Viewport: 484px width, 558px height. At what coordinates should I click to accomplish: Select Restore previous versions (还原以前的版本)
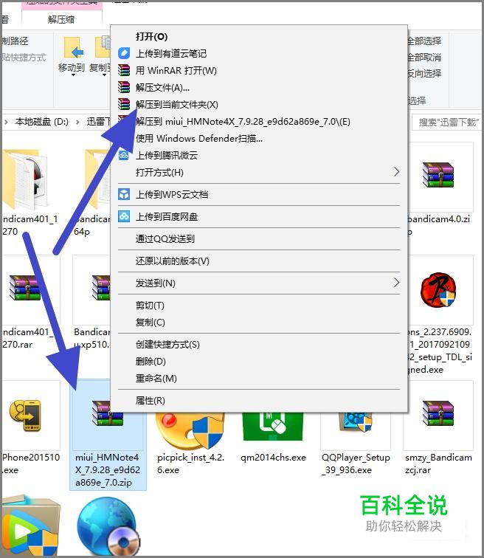[172, 261]
